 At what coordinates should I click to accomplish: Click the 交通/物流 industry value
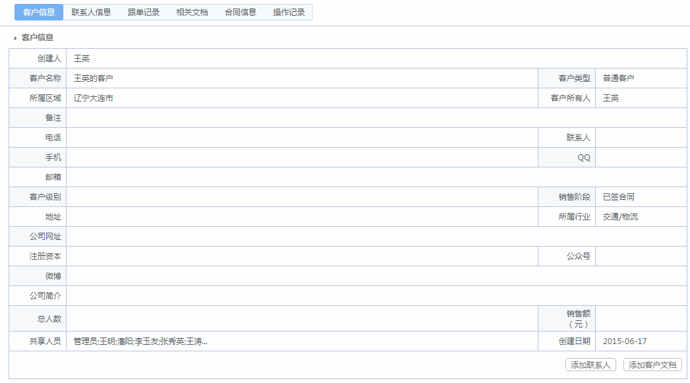(620, 217)
